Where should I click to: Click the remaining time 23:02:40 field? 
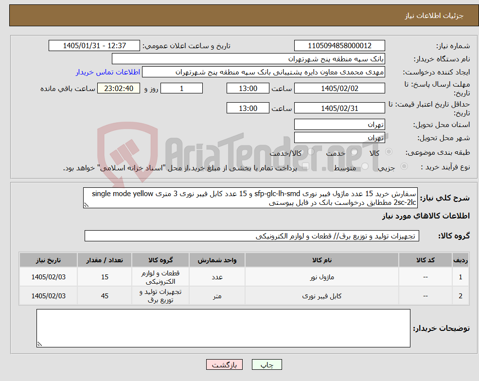click(119, 89)
